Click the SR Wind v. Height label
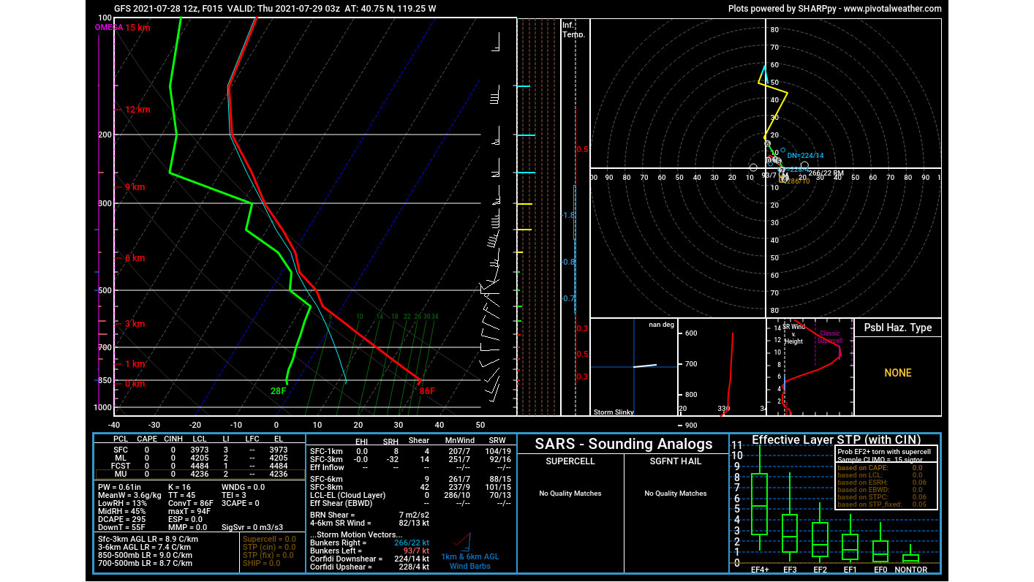1034x582 pixels. pos(793,333)
